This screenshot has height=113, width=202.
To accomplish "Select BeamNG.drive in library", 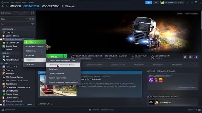I will pos(11,84).
